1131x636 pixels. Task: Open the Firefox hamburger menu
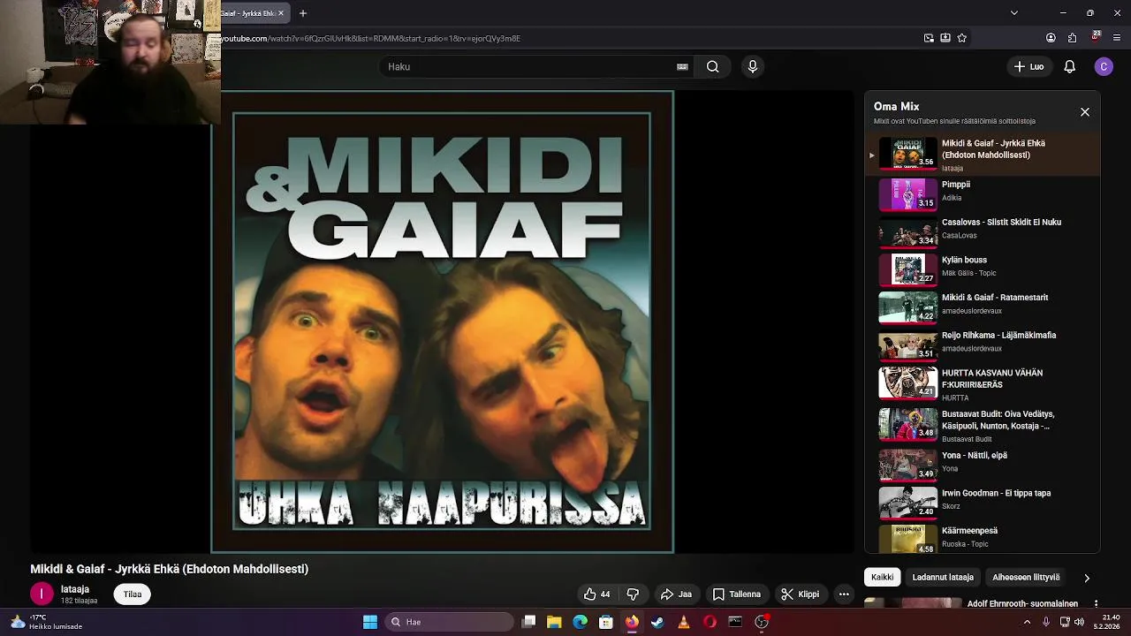coord(1117,38)
